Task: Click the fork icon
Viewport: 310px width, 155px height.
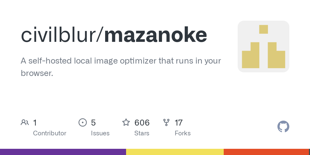Action: pyautogui.click(x=166, y=122)
